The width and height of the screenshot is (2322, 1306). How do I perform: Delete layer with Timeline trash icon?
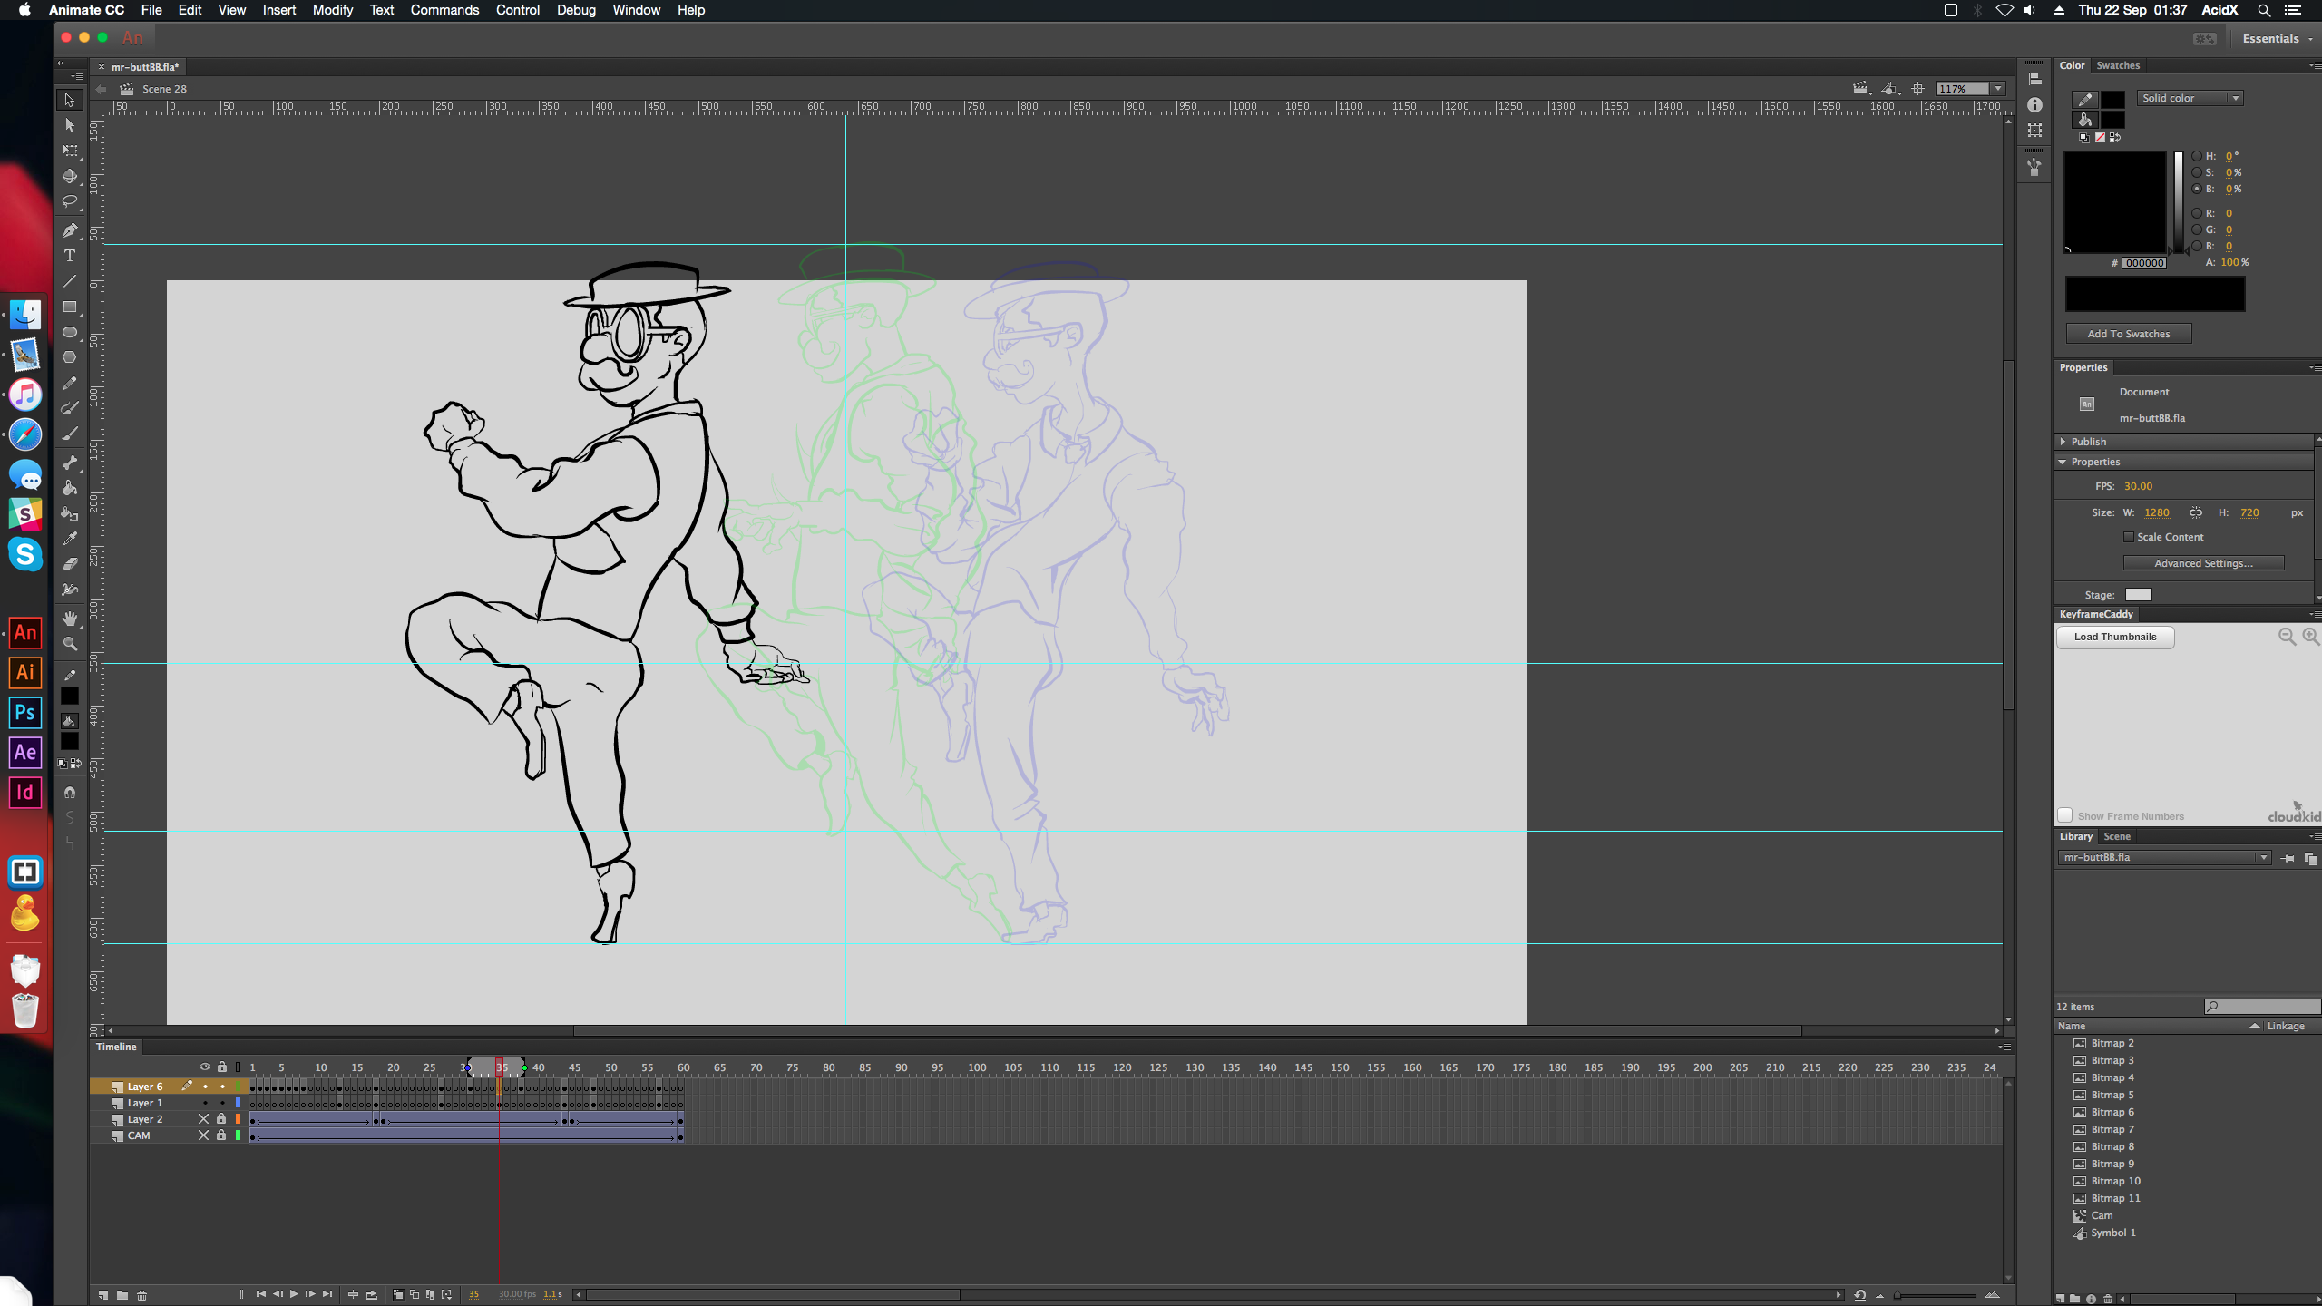tap(141, 1295)
